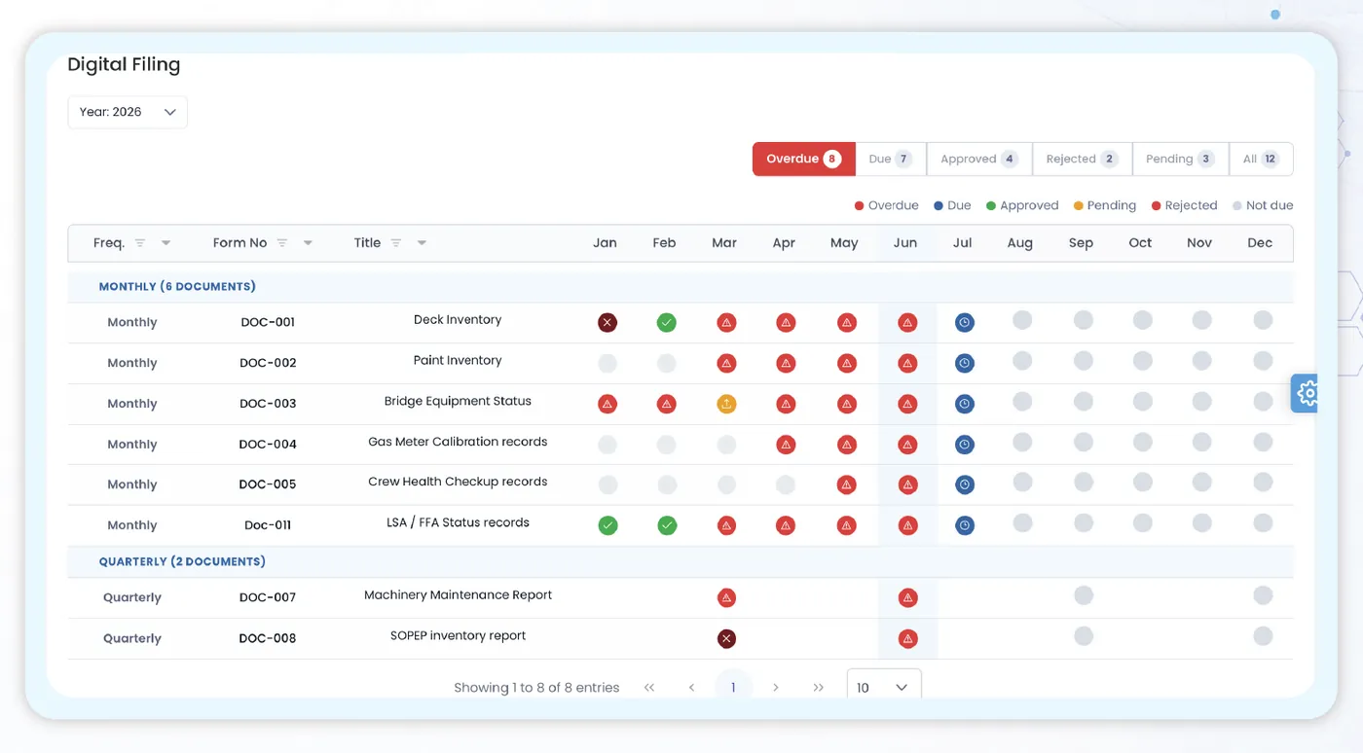Select the Overdue filter tab
Image resolution: width=1363 pixels, height=753 pixels.
(x=804, y=159)
